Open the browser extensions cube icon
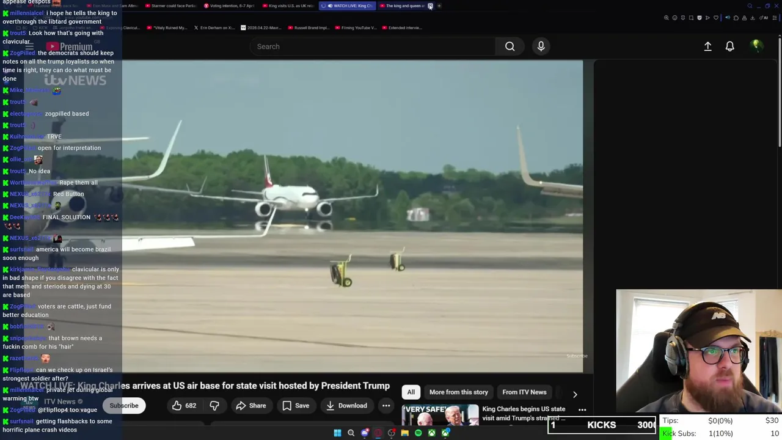 pyautogui.click(x=736, y=18)
